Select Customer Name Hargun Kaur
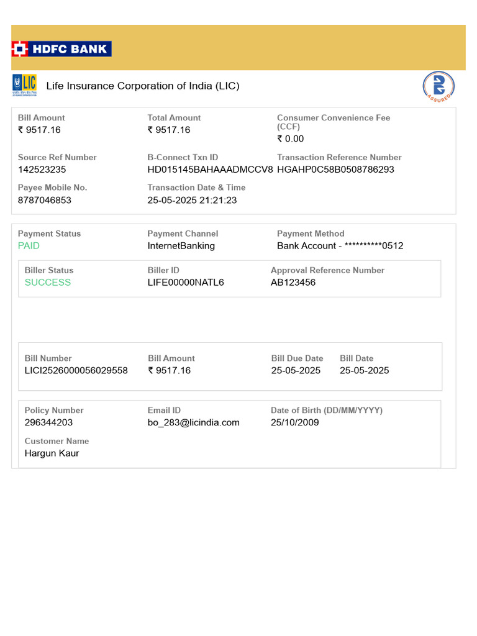The height and width of the screenshot is (636, 477). coord(52,453)
